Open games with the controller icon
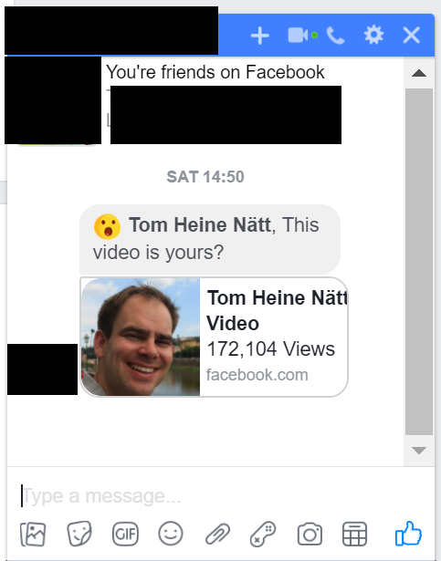Image resolution: width=441 pixels, height=561 pixels. point(263,534)
